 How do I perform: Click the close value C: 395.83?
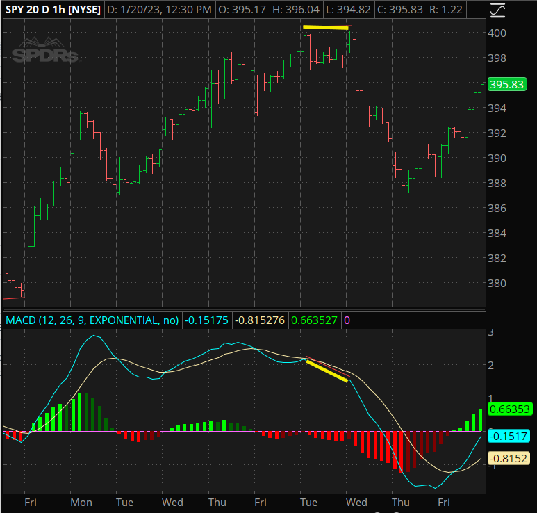click(400, 9)
